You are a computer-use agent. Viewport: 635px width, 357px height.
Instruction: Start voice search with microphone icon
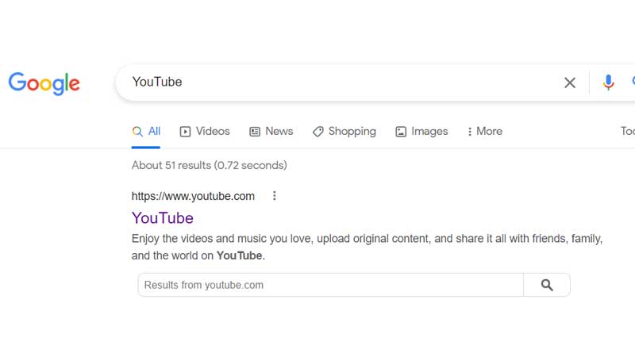[x=608, y=83]
